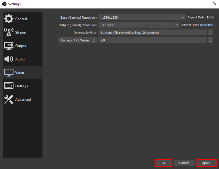219x169 pixels.
Task: Click the Cancel button
Action: coord(184,163)
